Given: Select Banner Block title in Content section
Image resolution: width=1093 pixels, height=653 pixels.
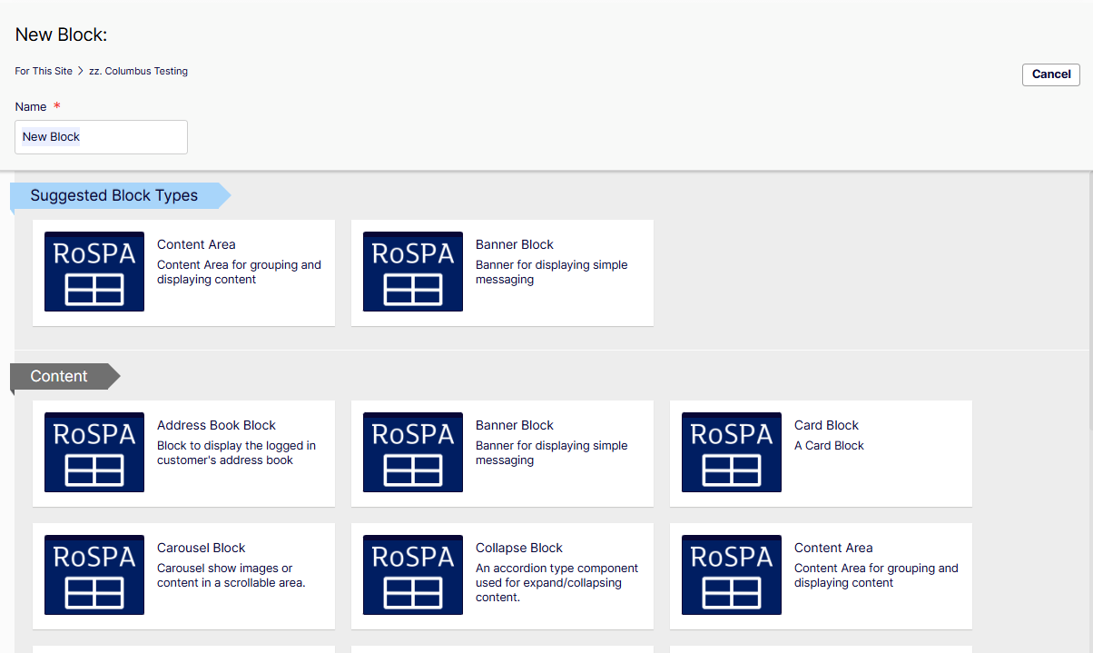Looking at the screenshot, I should pyautogui.click(x=515, y=425).
